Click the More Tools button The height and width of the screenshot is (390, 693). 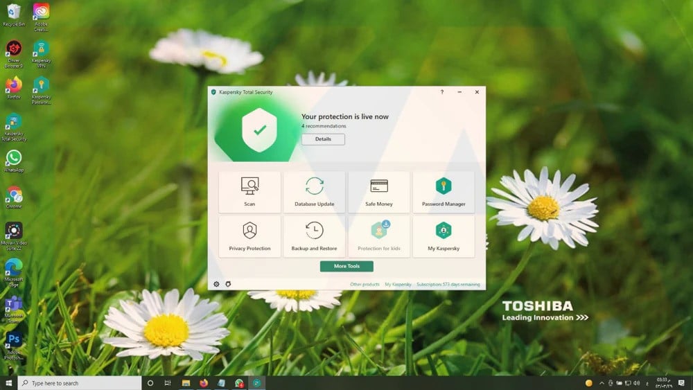coord(346,266)
